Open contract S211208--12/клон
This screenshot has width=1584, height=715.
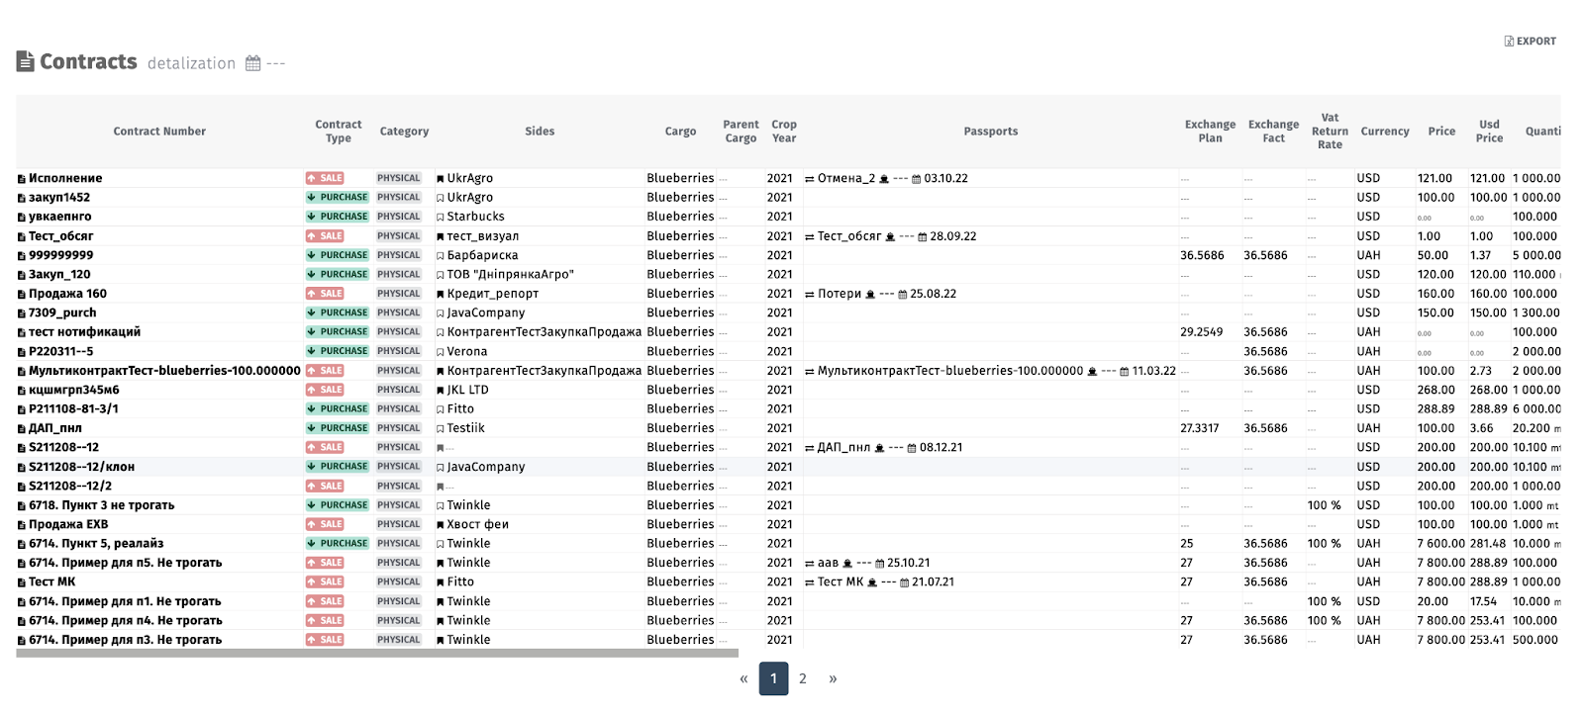point(81,467)
